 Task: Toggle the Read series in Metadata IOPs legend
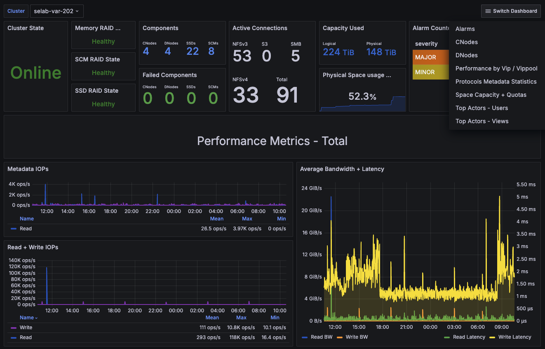pos(26,229)
